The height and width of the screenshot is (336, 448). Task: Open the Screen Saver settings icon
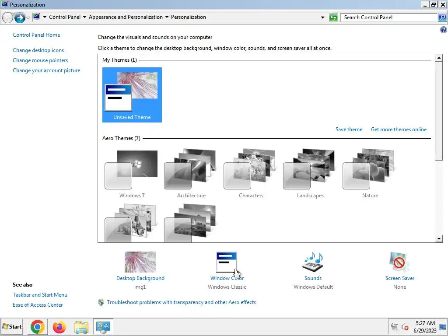[x=399, y=262]
